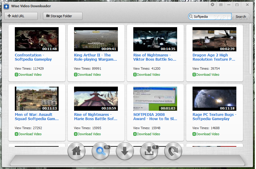Click View Times: 15948 text
Image resolution: width=256 pixels, height=169 pixels.
point(147,128)
